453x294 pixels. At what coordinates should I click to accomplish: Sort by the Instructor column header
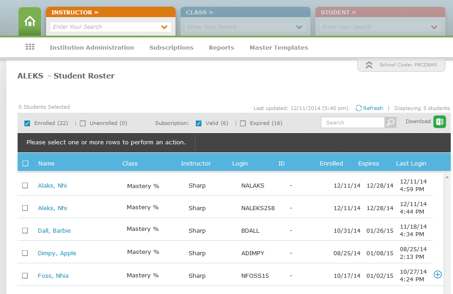(196, 164)
